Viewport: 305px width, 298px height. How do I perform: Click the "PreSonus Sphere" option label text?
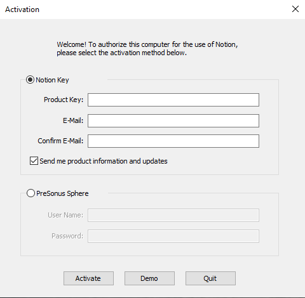(x=62, y=193)
